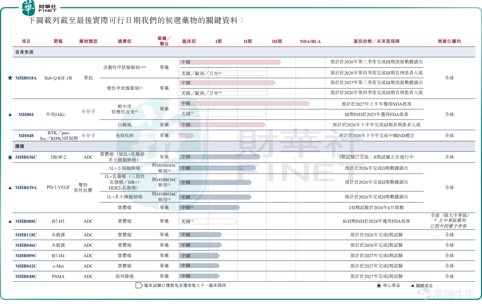The image size is (482, 307).
Task: Click the III期IND於2023年獲得FDA批准 milestone
Action: coord(377,115)
